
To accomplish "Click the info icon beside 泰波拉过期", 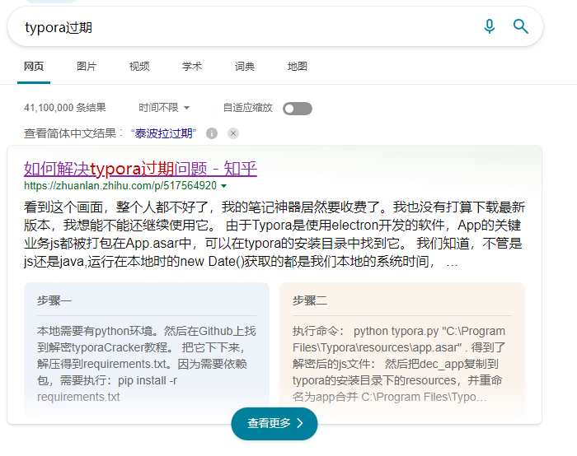I will [212, 133].
